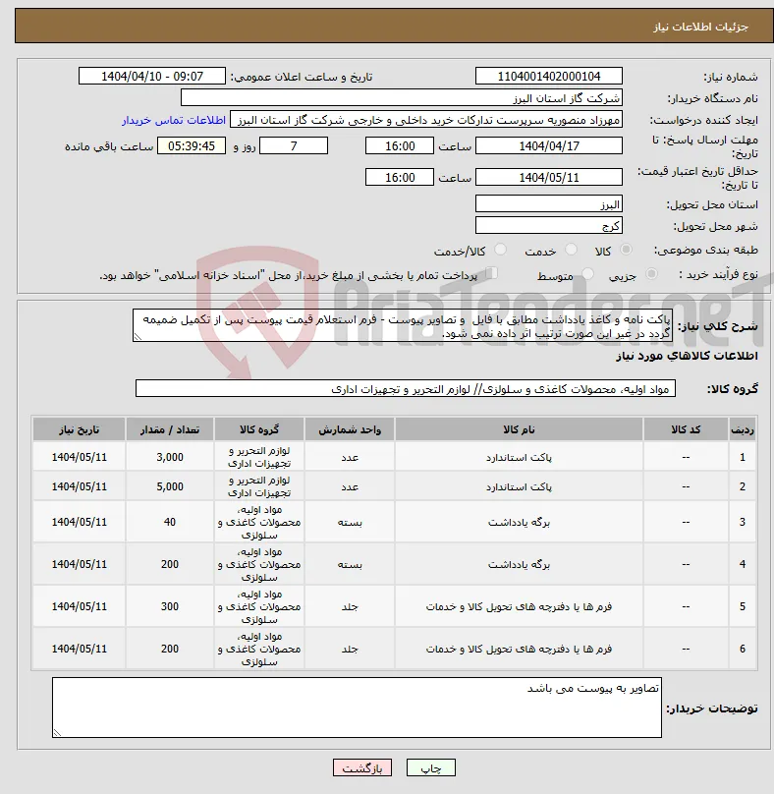Image resolution: width=774 pixels, height=794 pixels.
Task: Click the unit عدد in row 1
Action: [350, 457]
